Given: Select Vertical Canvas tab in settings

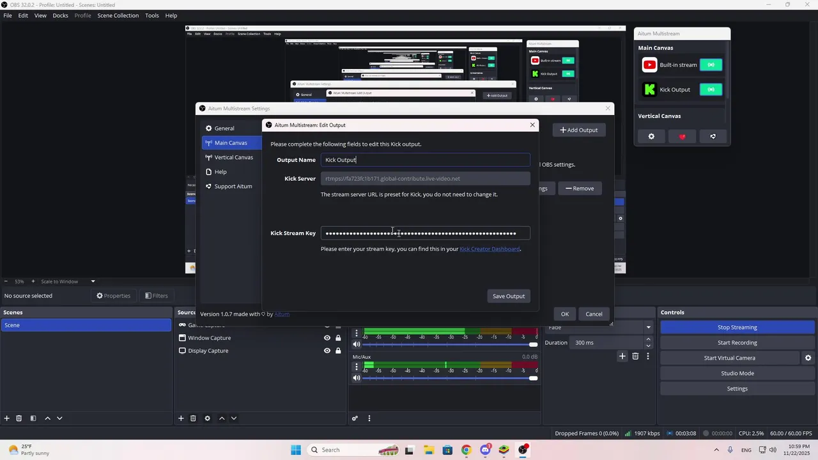Looking at the screenshot, I should (231, 157).
